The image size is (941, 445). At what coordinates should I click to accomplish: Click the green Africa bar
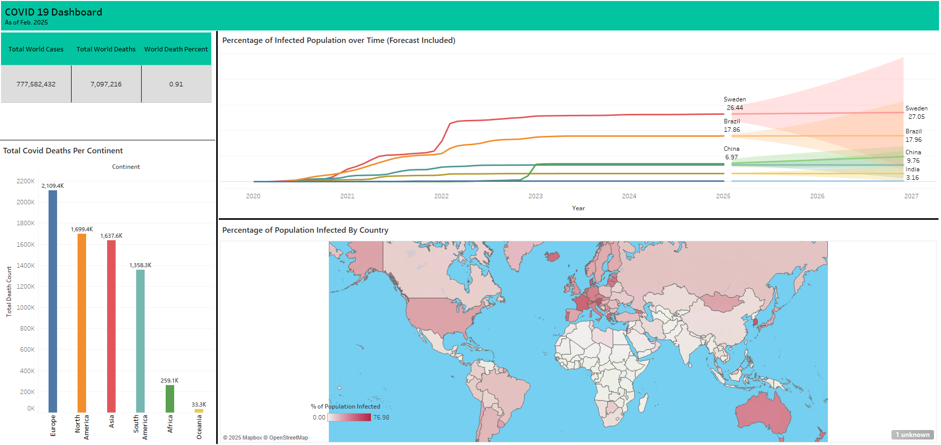click(170, 399)
